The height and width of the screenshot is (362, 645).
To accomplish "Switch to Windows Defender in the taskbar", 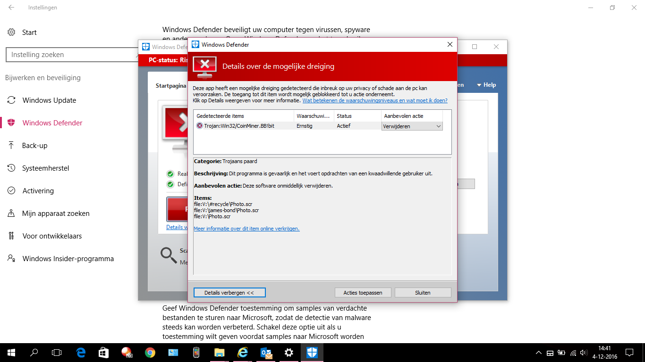I will (x=312, y=352).
